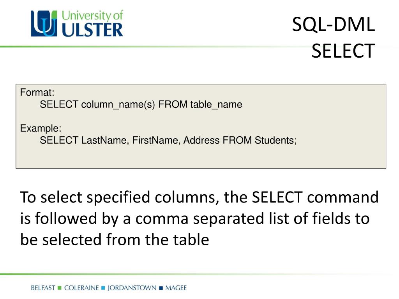
Task: Click the SELECT column_name(s) FROM table_name line
Action: (141, 104)
